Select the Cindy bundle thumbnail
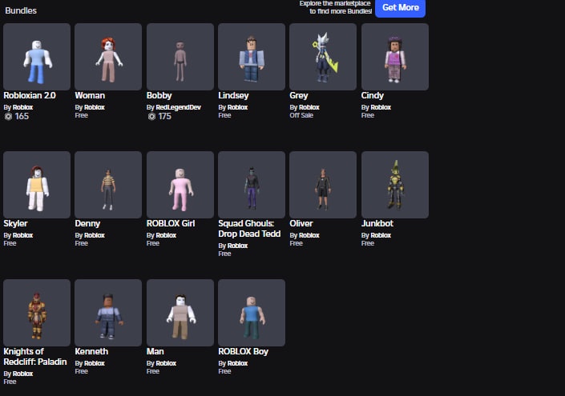 coord(395,57)
